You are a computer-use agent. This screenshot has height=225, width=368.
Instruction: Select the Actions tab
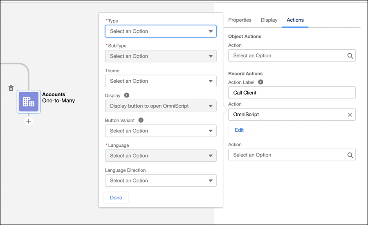[295, 20]
